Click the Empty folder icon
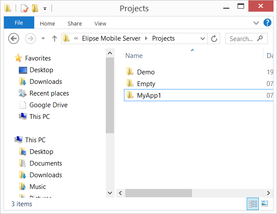277x214 pixels. 130,83
